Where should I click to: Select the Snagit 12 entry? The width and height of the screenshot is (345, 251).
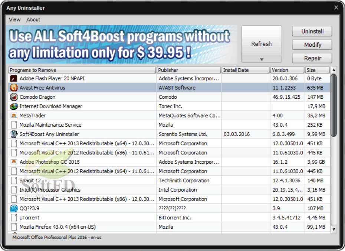pos(169,180)
